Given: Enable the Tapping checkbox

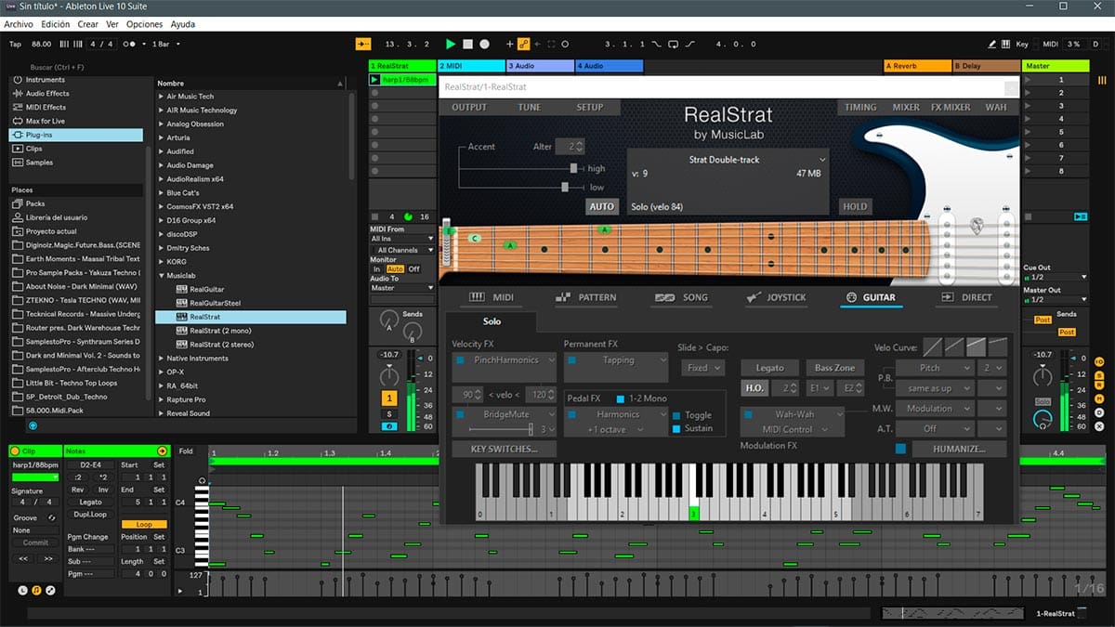Looking at the screenshot, I should click(571, 360).
